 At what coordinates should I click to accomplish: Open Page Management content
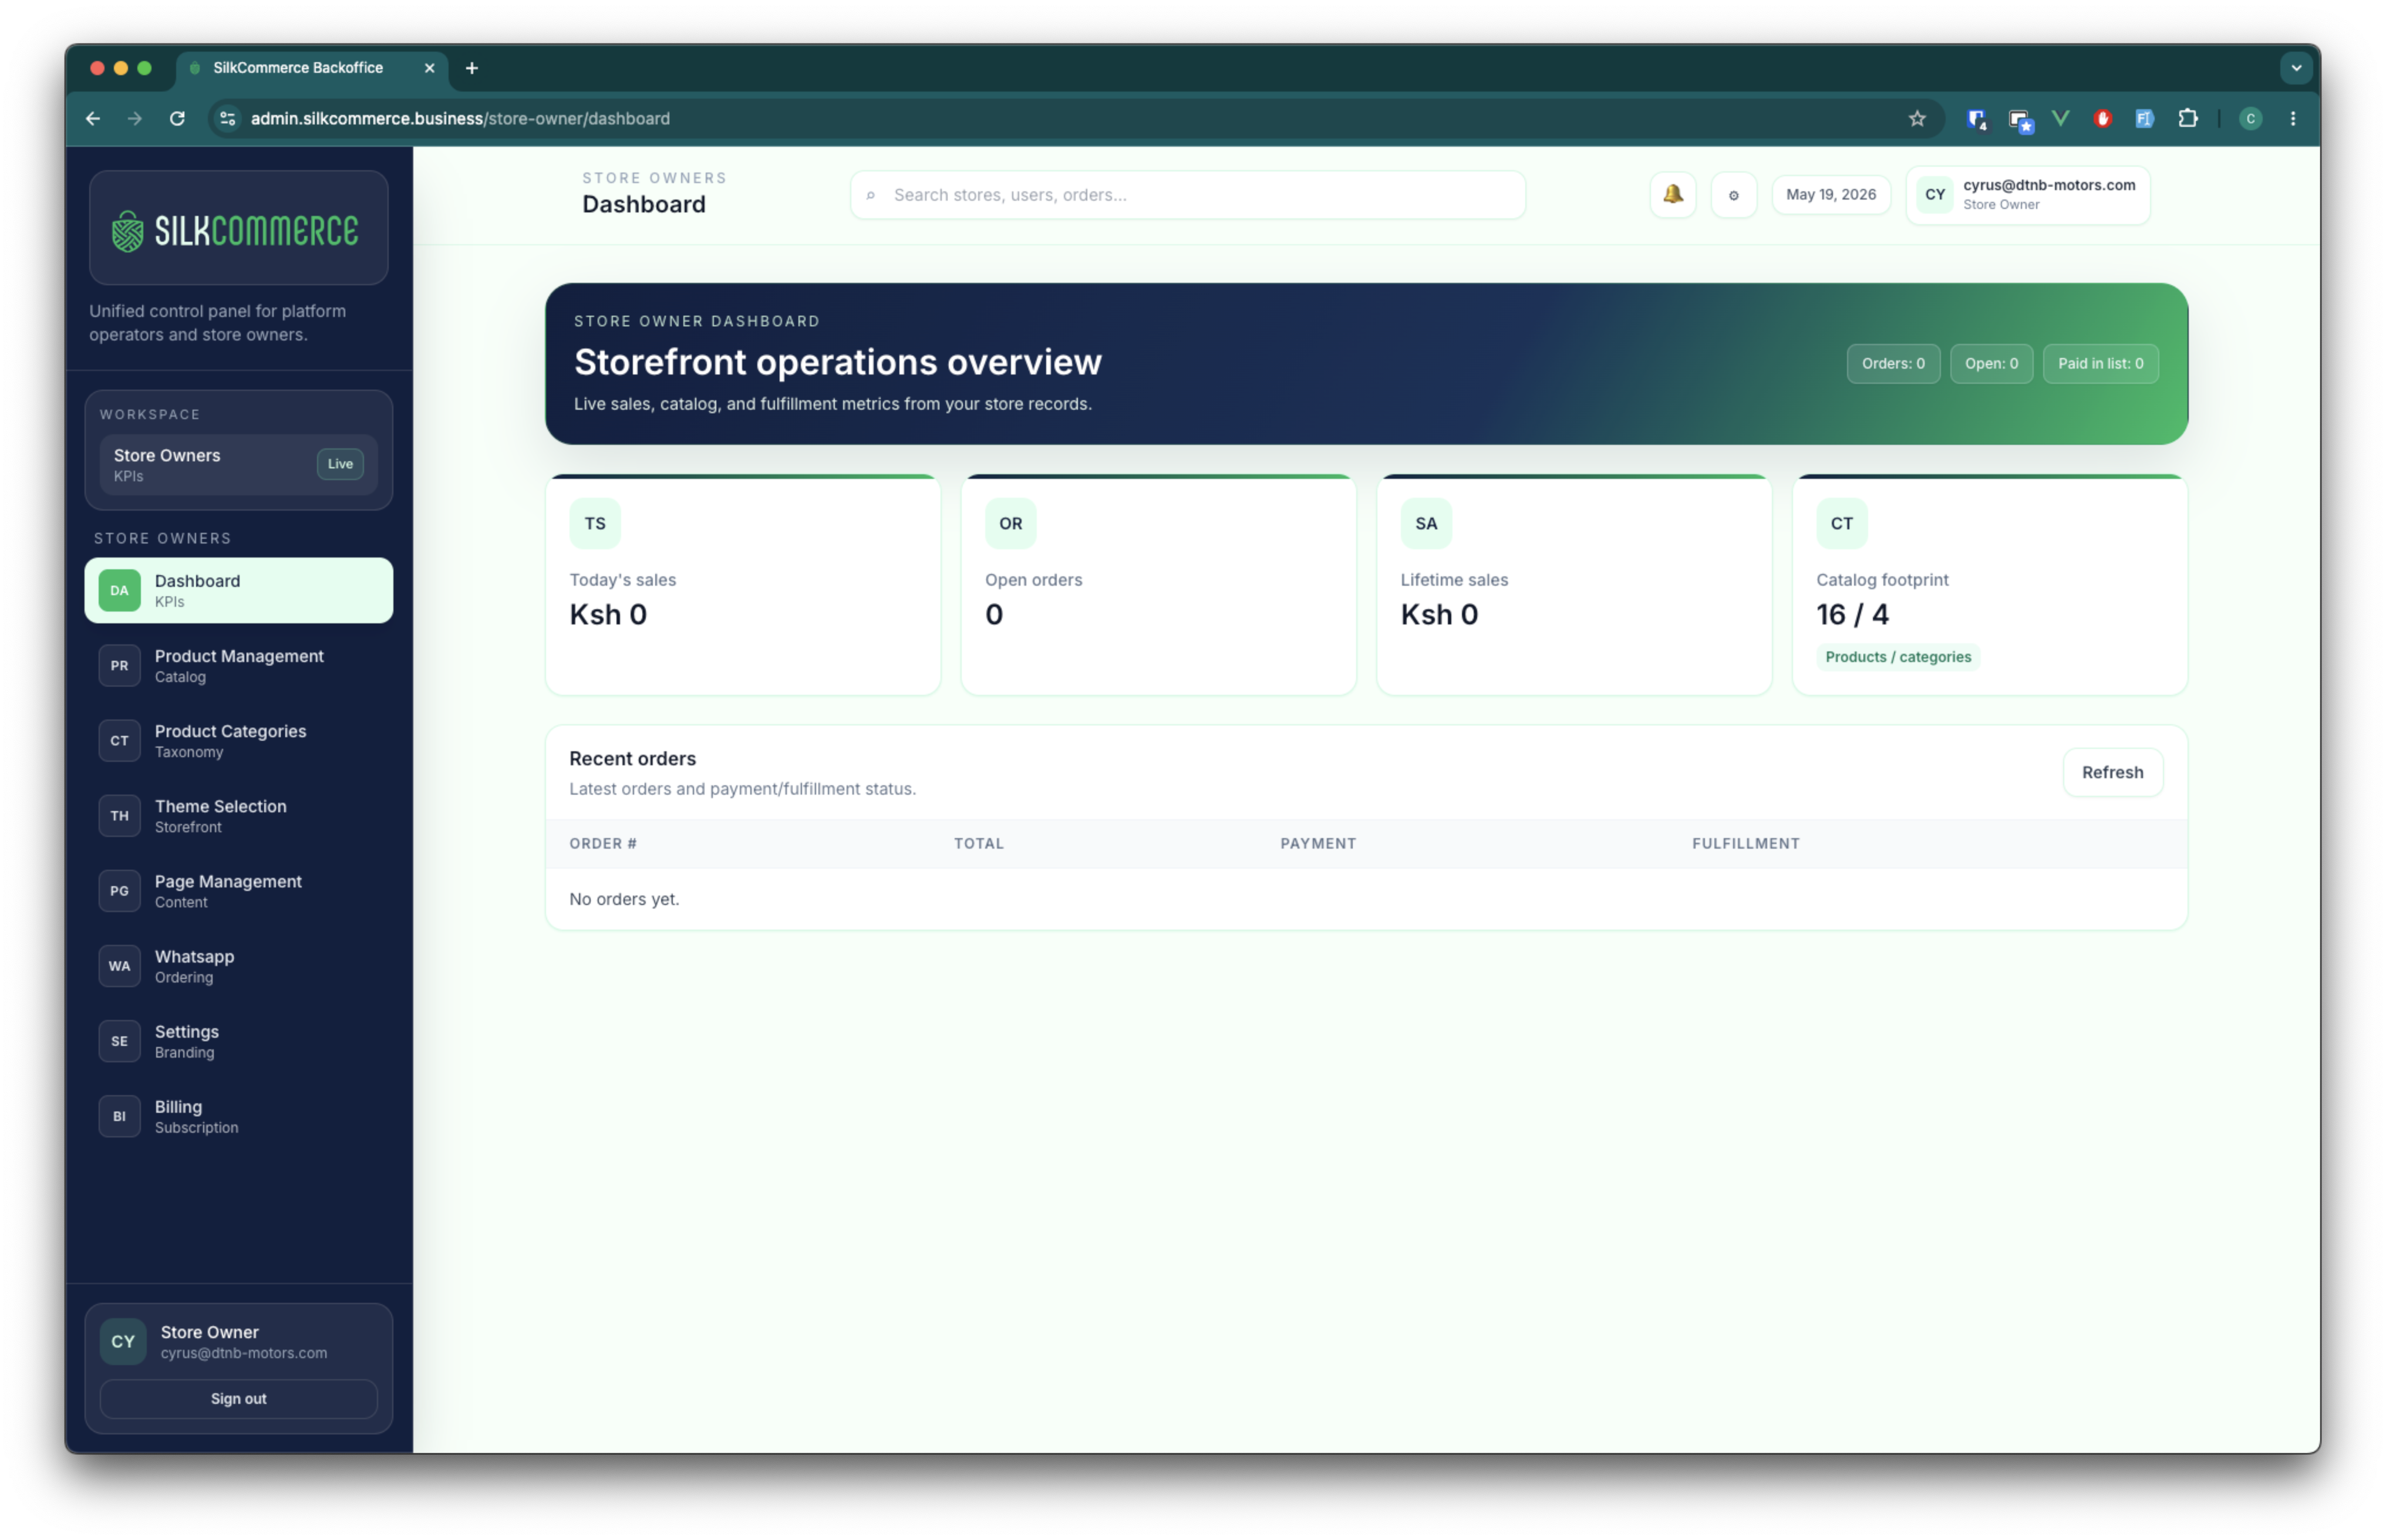[238, 890]
